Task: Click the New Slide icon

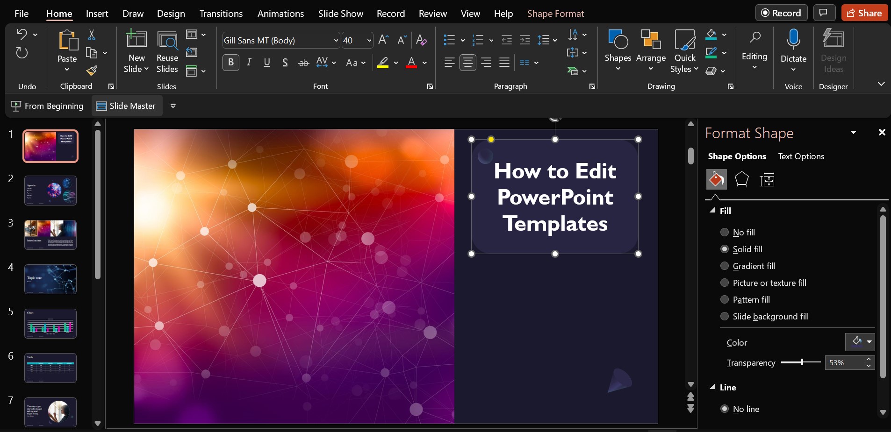Action: tap(137, 39)
